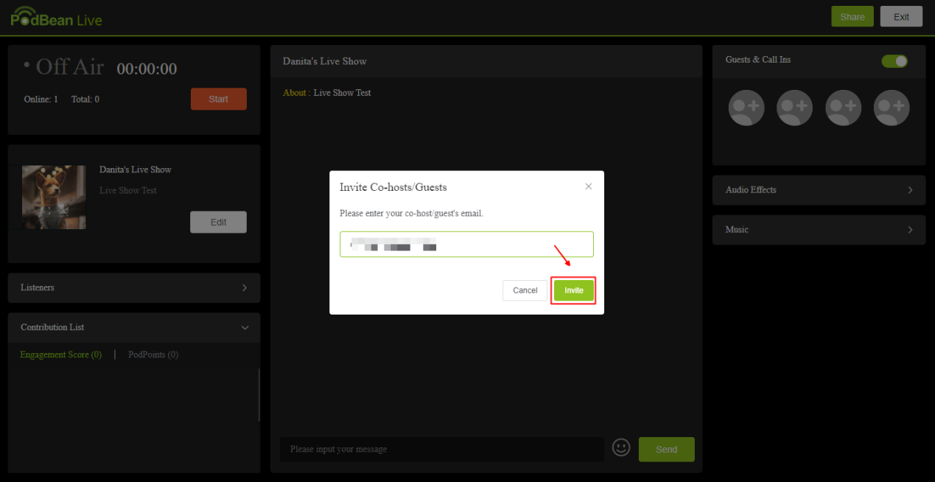Cancel the co-host invitation dialog
Viewport: 935px width, 482px height.
[x=525, y=290]
